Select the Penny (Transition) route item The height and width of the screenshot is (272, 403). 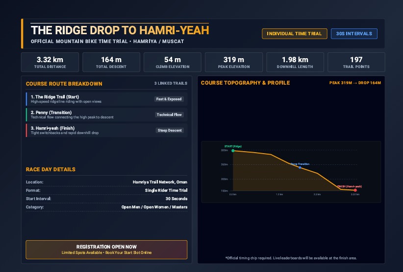107,114
